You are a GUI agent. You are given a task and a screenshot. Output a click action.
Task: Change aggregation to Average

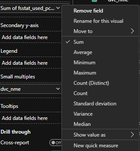click(83, 52)
